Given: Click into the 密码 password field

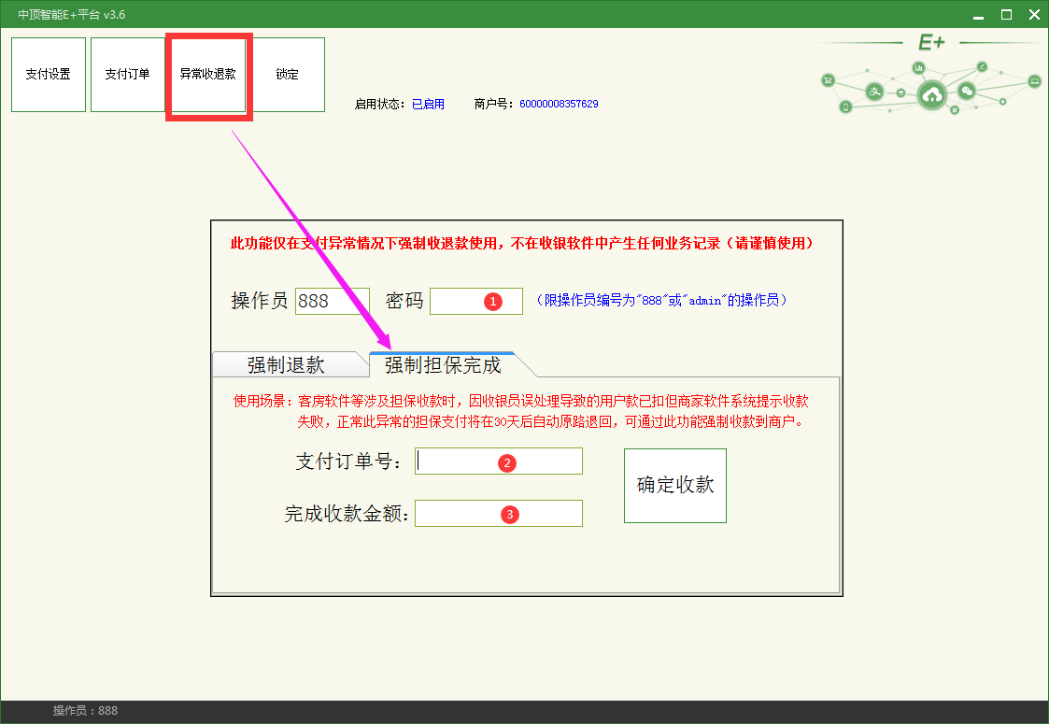Looking at the screenshot, I should click(x=476, y=301).
